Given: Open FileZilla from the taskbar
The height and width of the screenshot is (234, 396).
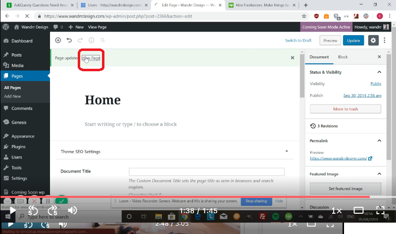Looking at the screenshot, I should pyautogui.click(x=262, y=216).
